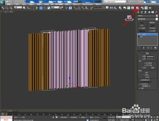The width and height of the screenshot is (159, 121).
Task: Toggle the Window/Crossing selection mode
Action: pos(36,8)
